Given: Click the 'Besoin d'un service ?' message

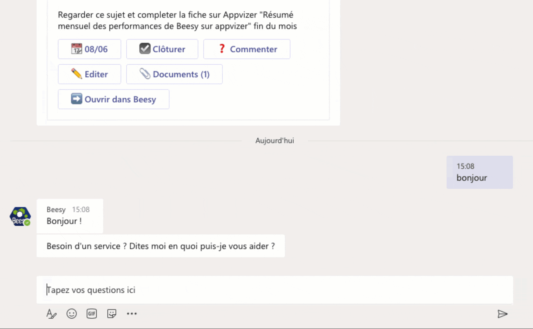Looking at the screenshot, I should [x=161, y=246].
